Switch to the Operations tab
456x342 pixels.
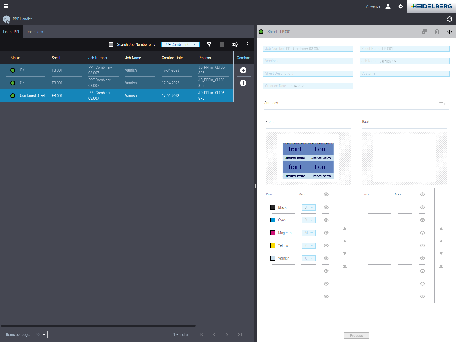(35, 32)
